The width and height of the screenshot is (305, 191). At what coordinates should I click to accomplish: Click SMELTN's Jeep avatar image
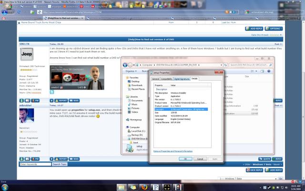27,54
